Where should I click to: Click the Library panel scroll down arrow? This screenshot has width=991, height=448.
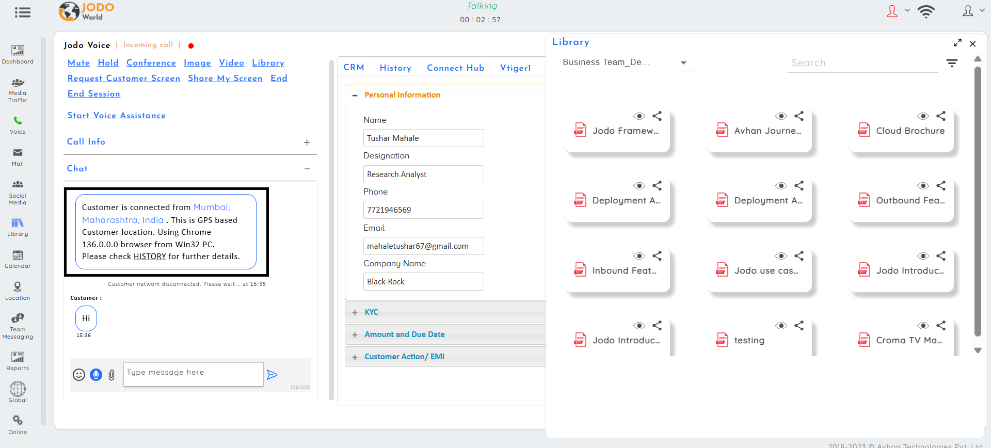tap(978, 350)
